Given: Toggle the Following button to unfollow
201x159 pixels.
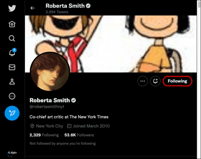Looking at the screenshot, I should click(177, 81).
